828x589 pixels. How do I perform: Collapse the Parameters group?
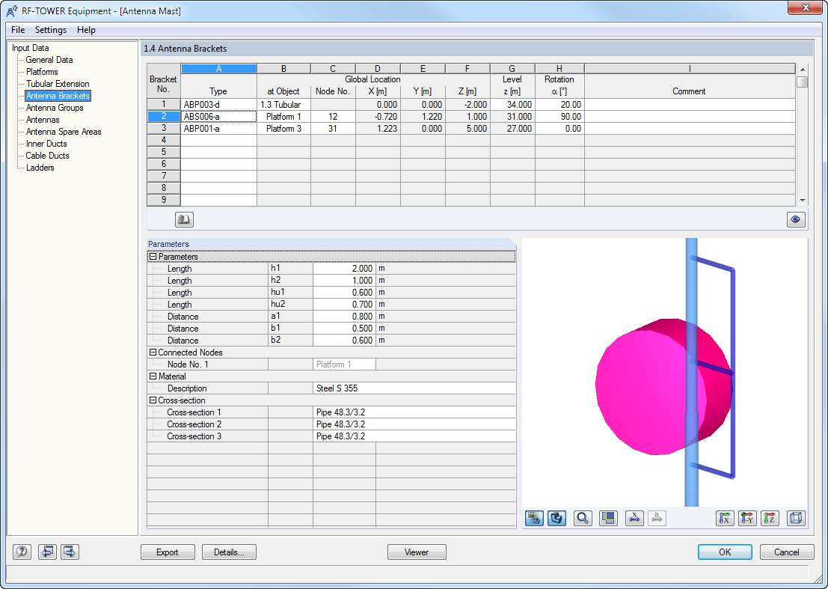tap(153, 257)
